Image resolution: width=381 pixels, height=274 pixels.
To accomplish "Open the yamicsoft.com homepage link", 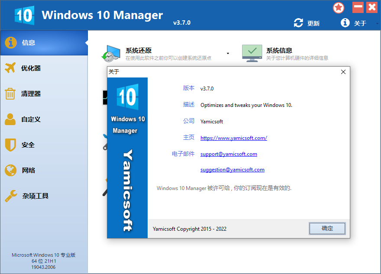I will click(x=233, y=138).
